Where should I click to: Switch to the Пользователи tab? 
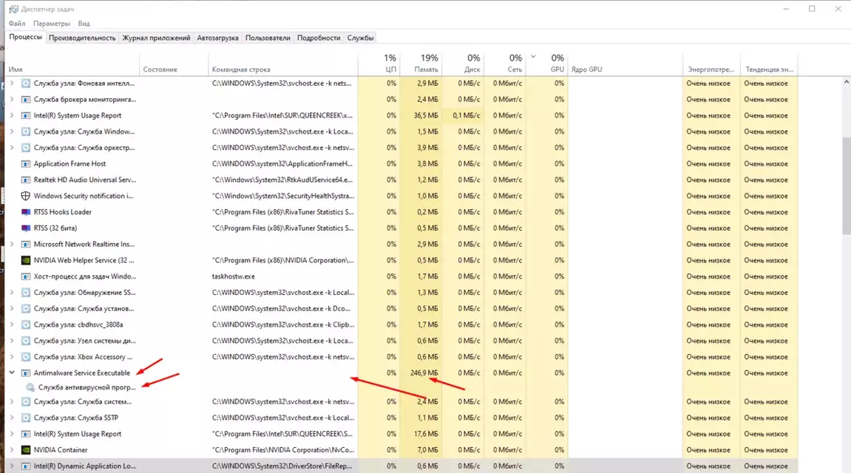(x=268, y=38)
